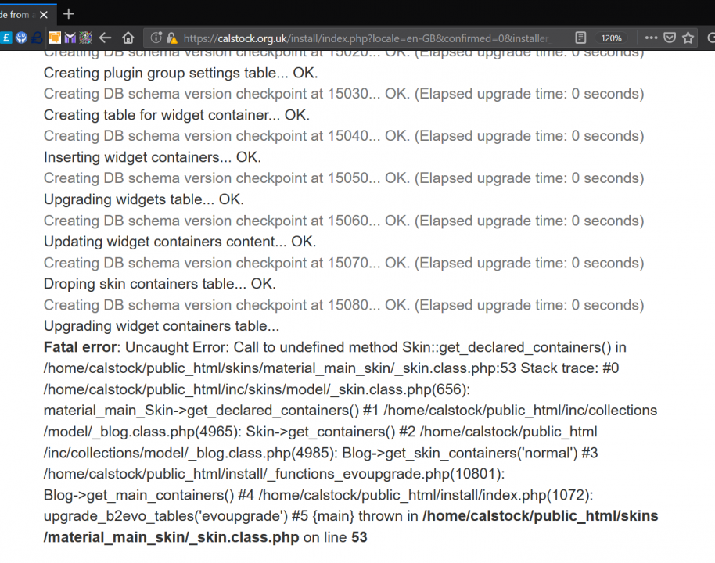
Task: Open page actions three-dots menu
Action: point(651,38)
